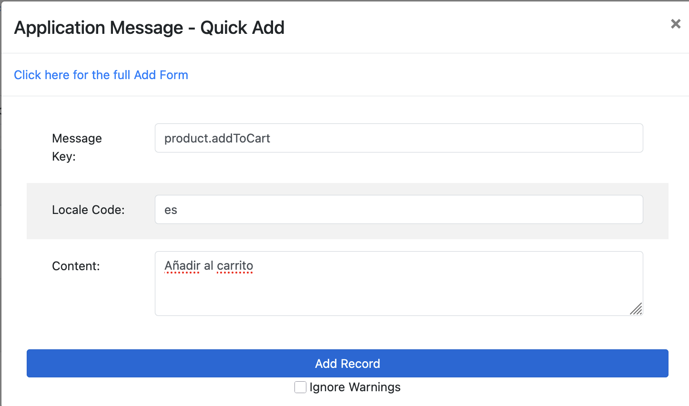Click the Content label
This screenshot has height=406, width=689.
tap(76, 266)
